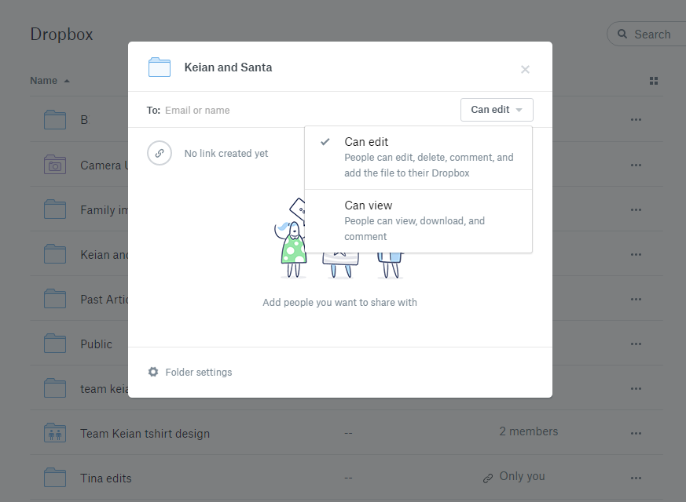Switch to grid view with the grid icon
Screen dimensions: 686x502
pyautogui.click(x=653, y=80)
